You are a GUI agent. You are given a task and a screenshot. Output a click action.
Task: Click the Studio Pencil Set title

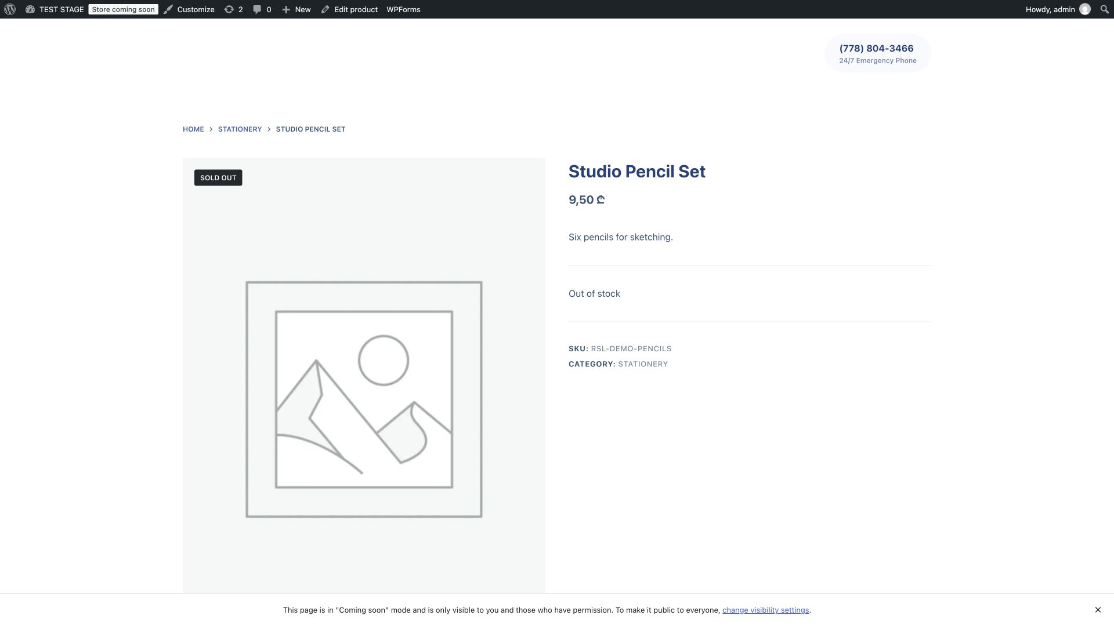[x=636, y=172]
